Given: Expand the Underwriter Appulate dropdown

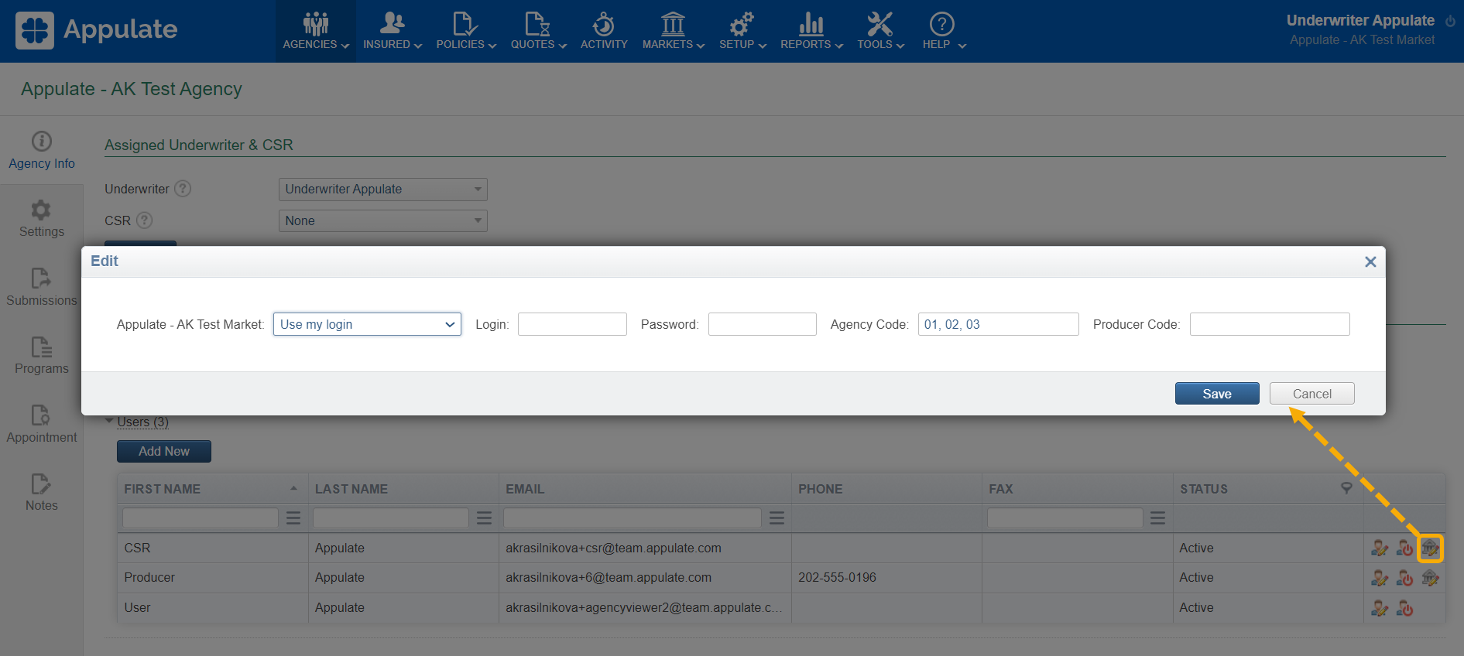Looking at the screenshot, I should [x=382, y=190].
